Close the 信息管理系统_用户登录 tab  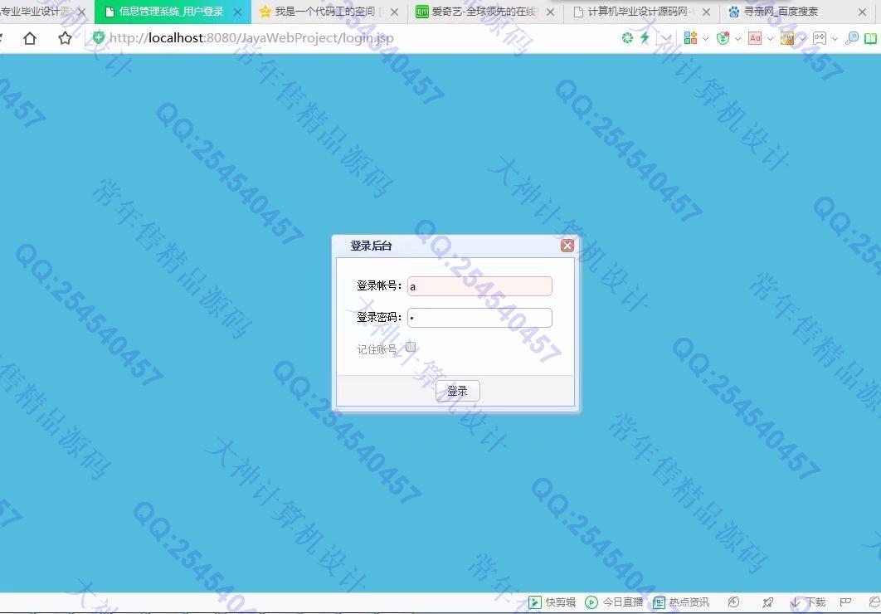click(237, 12)
